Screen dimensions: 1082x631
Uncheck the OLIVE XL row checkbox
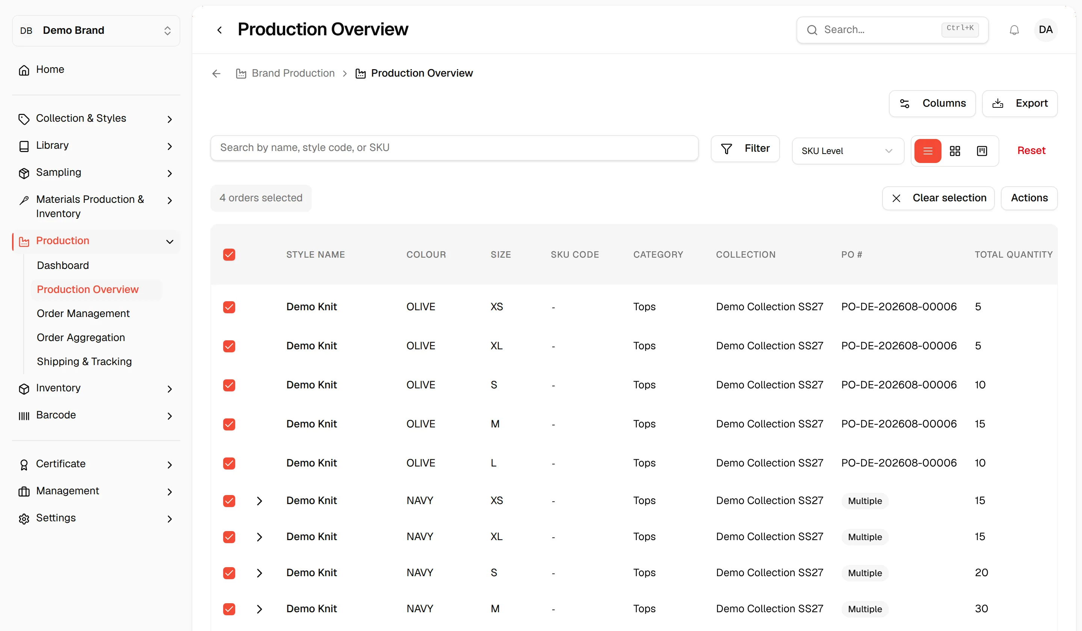pyautogui.click(x=229, y=346)
